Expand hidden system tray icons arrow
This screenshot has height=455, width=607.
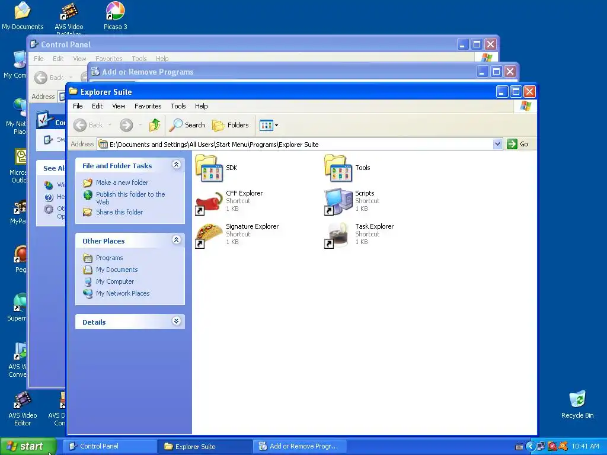[x=531, y=447]
